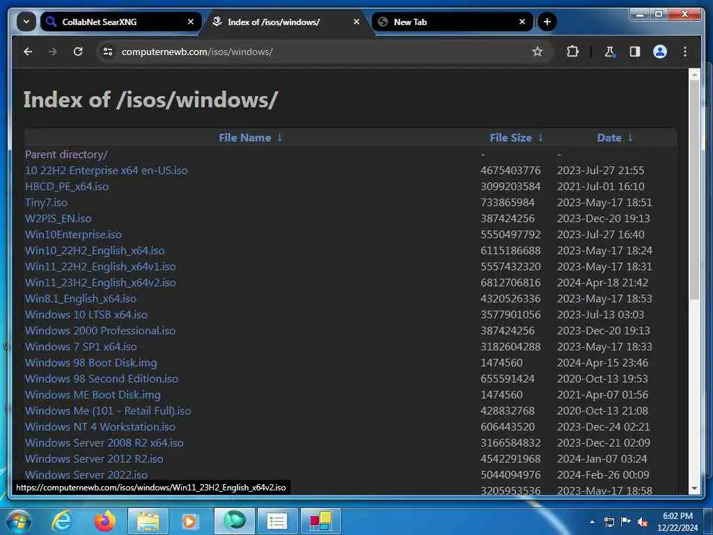The image size is (713, 535).
Task: Sort listing by Date
Action: 609,138
